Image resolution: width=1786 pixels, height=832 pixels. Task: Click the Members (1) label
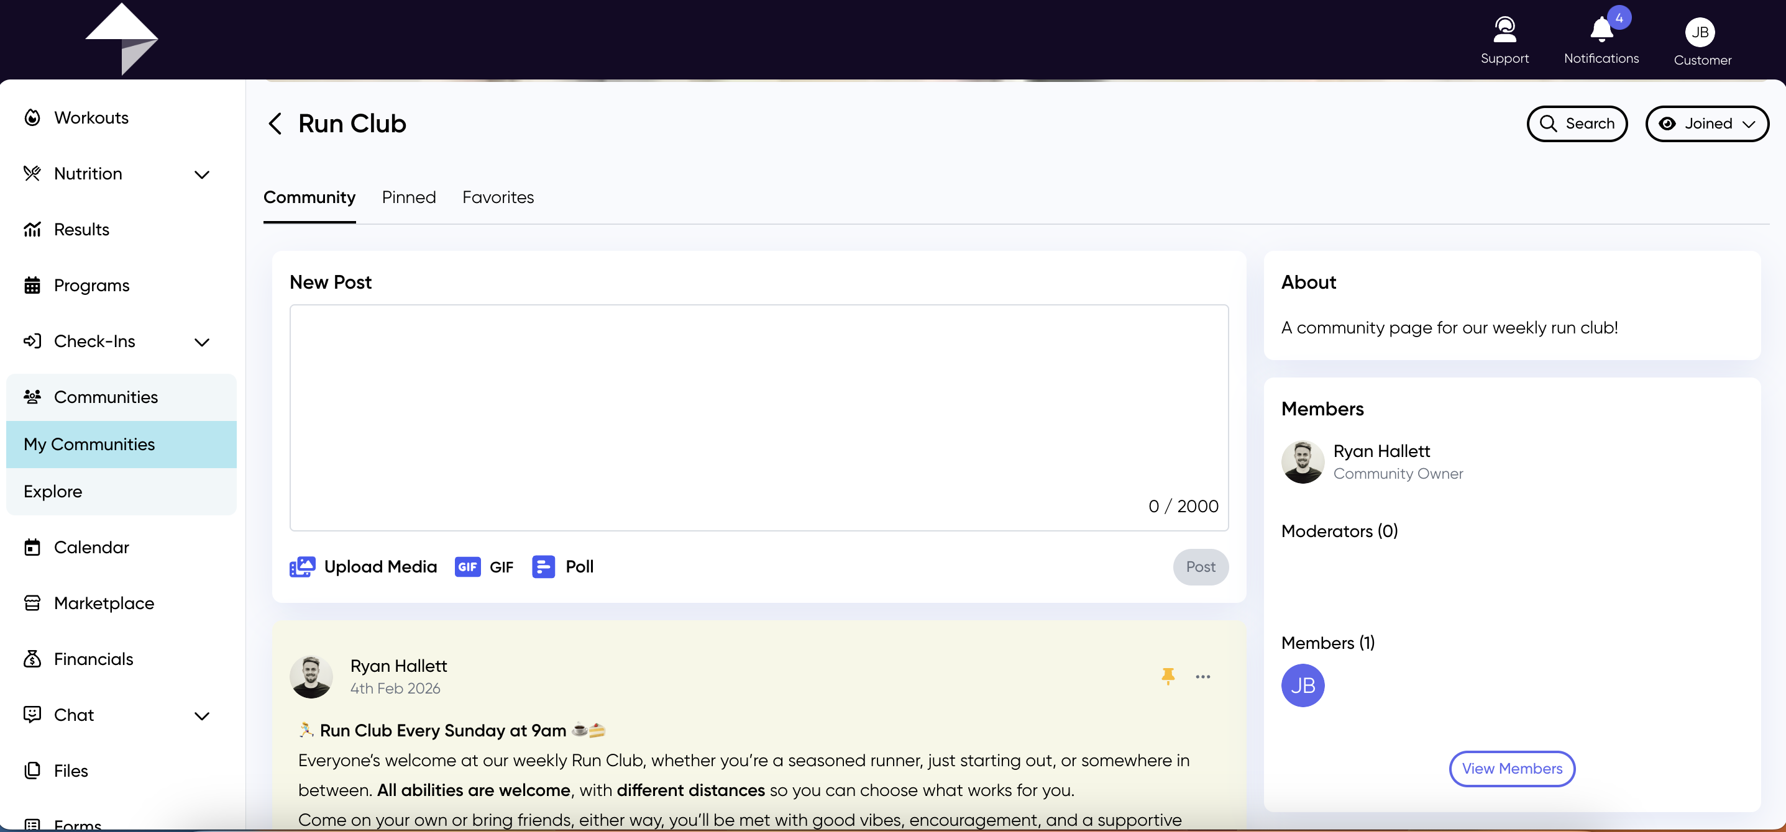coord(1328,643)
